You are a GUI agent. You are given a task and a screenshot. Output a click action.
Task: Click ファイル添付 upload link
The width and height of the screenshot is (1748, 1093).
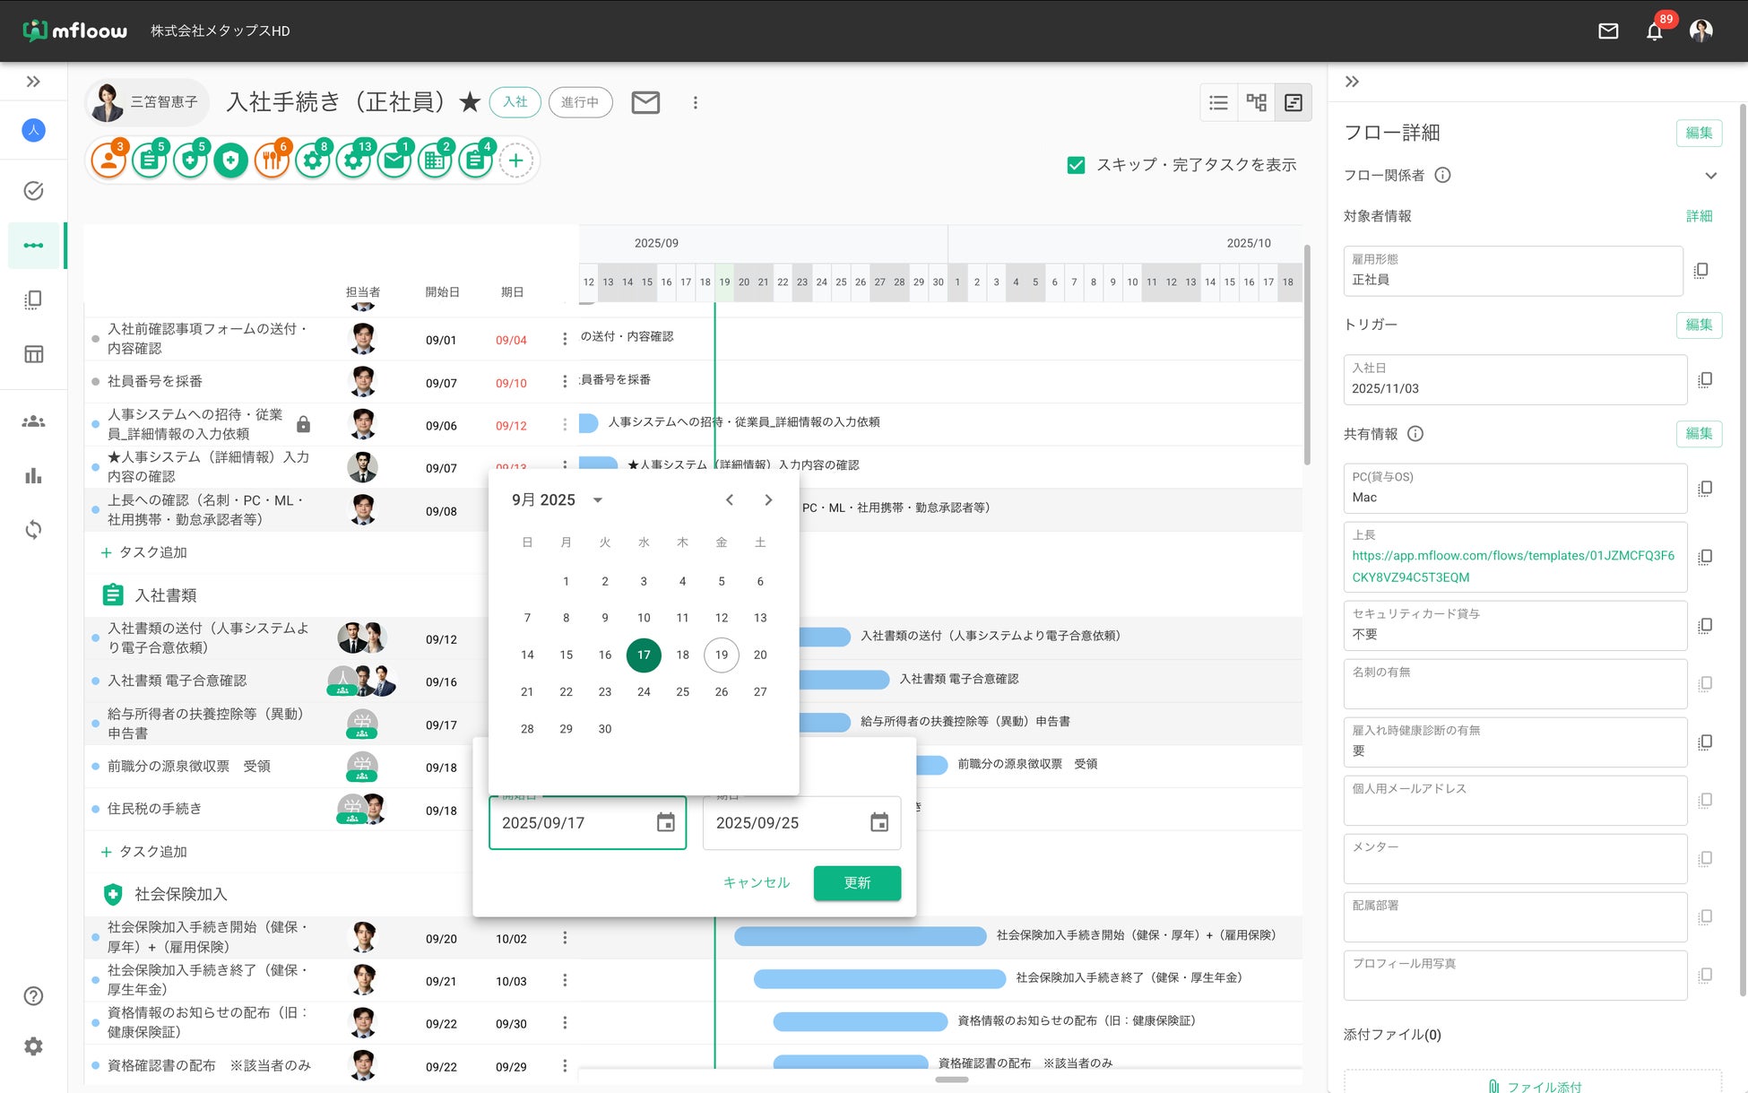pyautogui.click(x=1535, y=1086)
